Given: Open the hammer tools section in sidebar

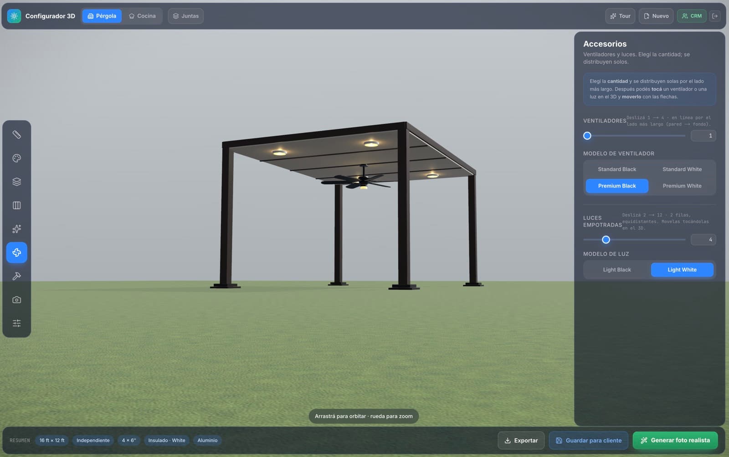Looking at the screenshot, I should click(17, 276).
